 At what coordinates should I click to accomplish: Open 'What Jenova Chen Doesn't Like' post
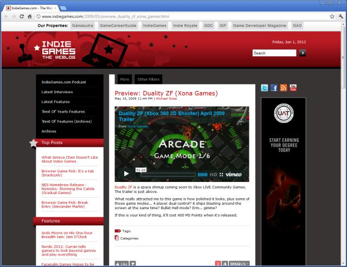coord(69,159)
